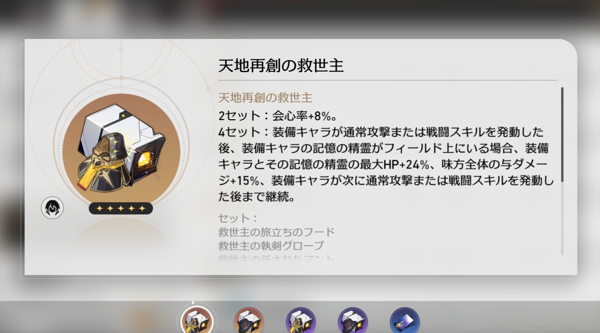600x333 pixels.
Task: Click the Remembrance path emblem icon
Action: tap(52, 208)
